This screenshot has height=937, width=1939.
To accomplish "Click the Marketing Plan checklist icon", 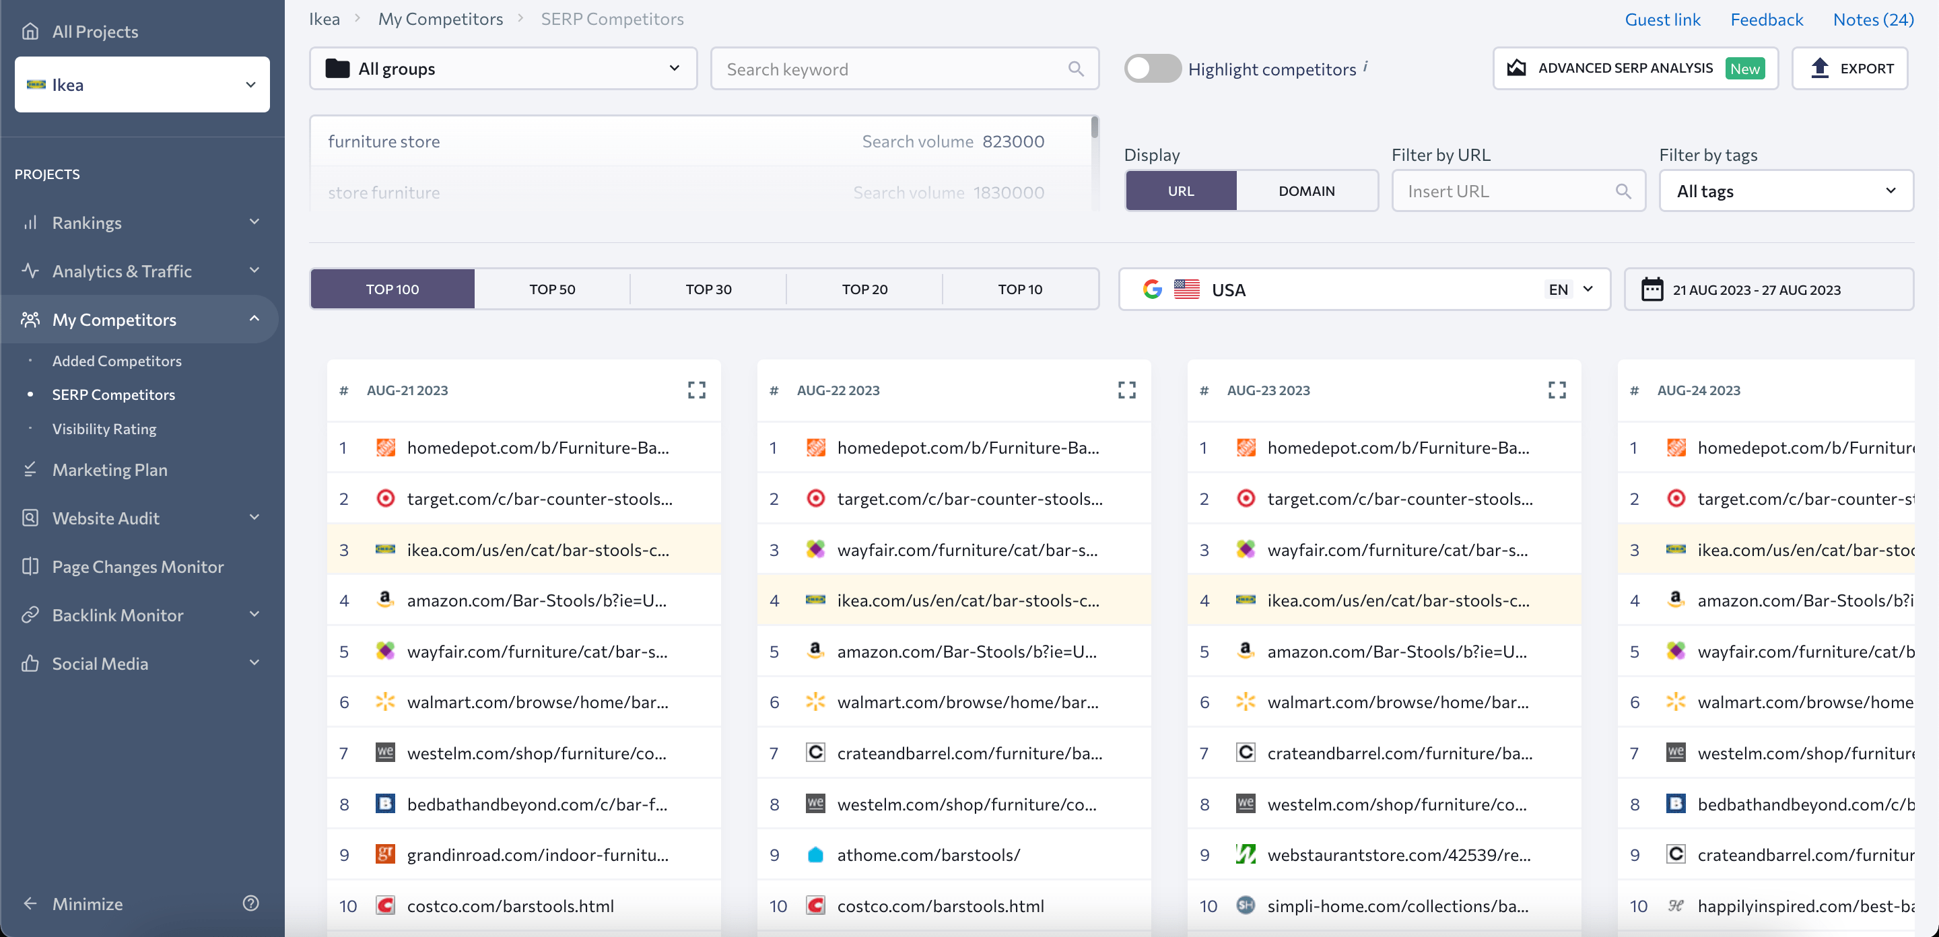I will tap(30, 470).
